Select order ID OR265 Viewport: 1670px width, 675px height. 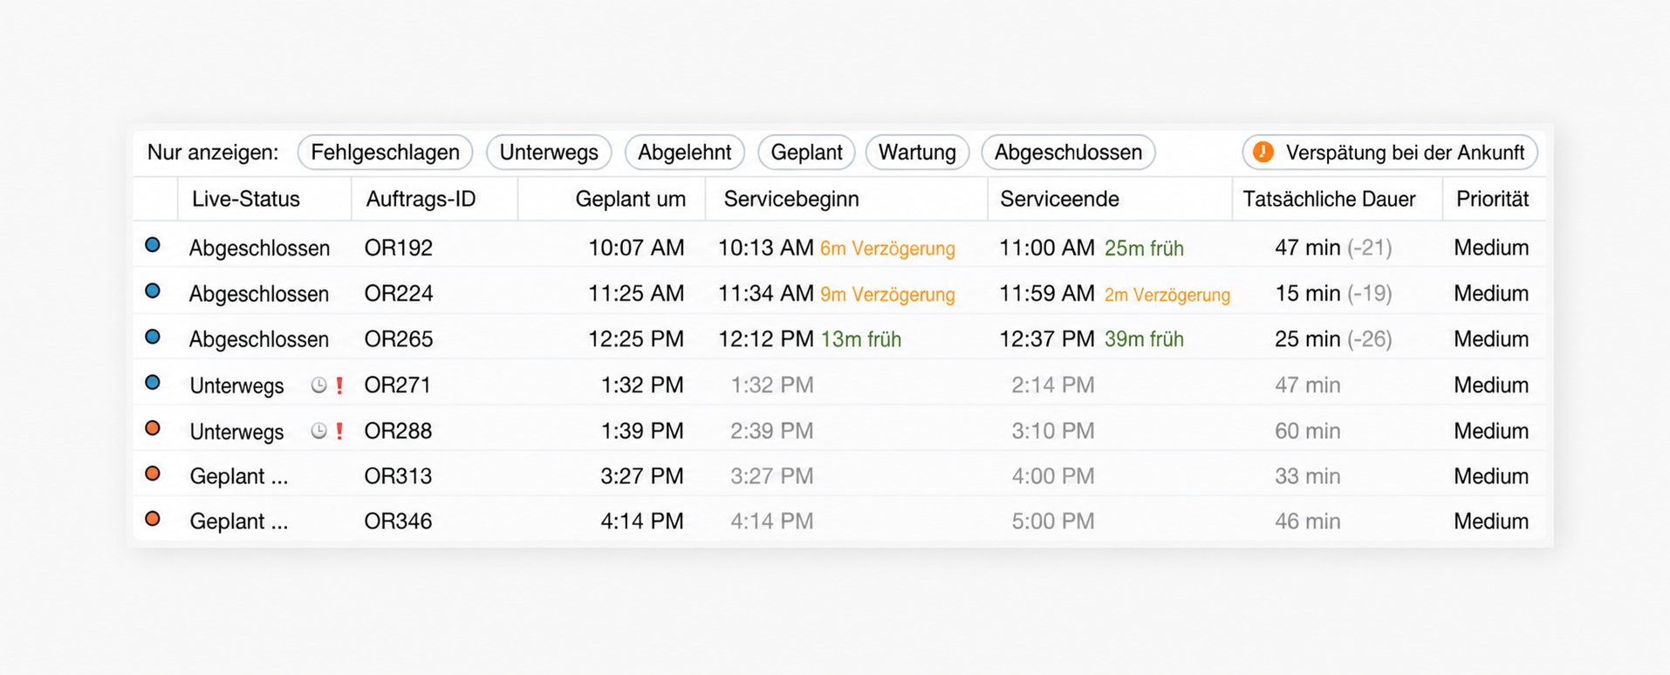click(x=399, y=339)
